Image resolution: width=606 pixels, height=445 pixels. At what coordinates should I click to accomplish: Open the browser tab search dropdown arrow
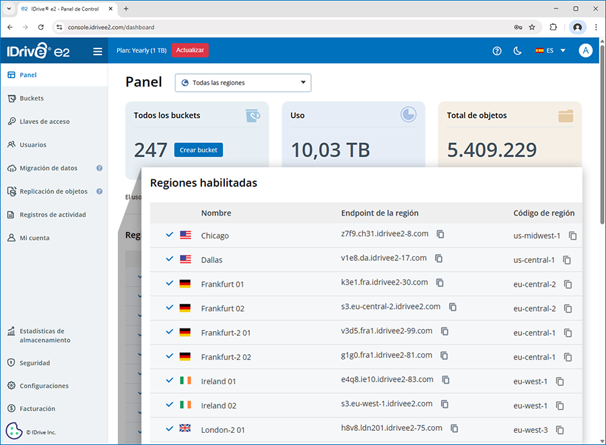point(9,9)
